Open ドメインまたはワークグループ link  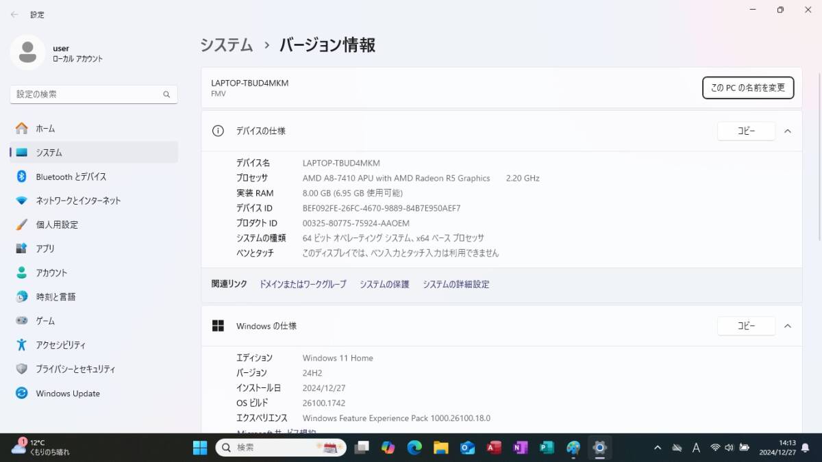coord(303,284)
